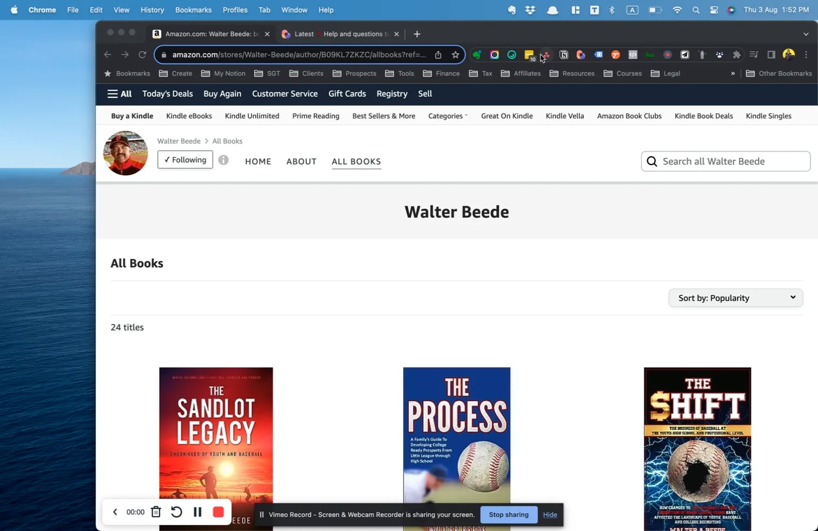Open the Sort by: Popularity dropdown
Screen dimensions: 818x531
(736, 298)
